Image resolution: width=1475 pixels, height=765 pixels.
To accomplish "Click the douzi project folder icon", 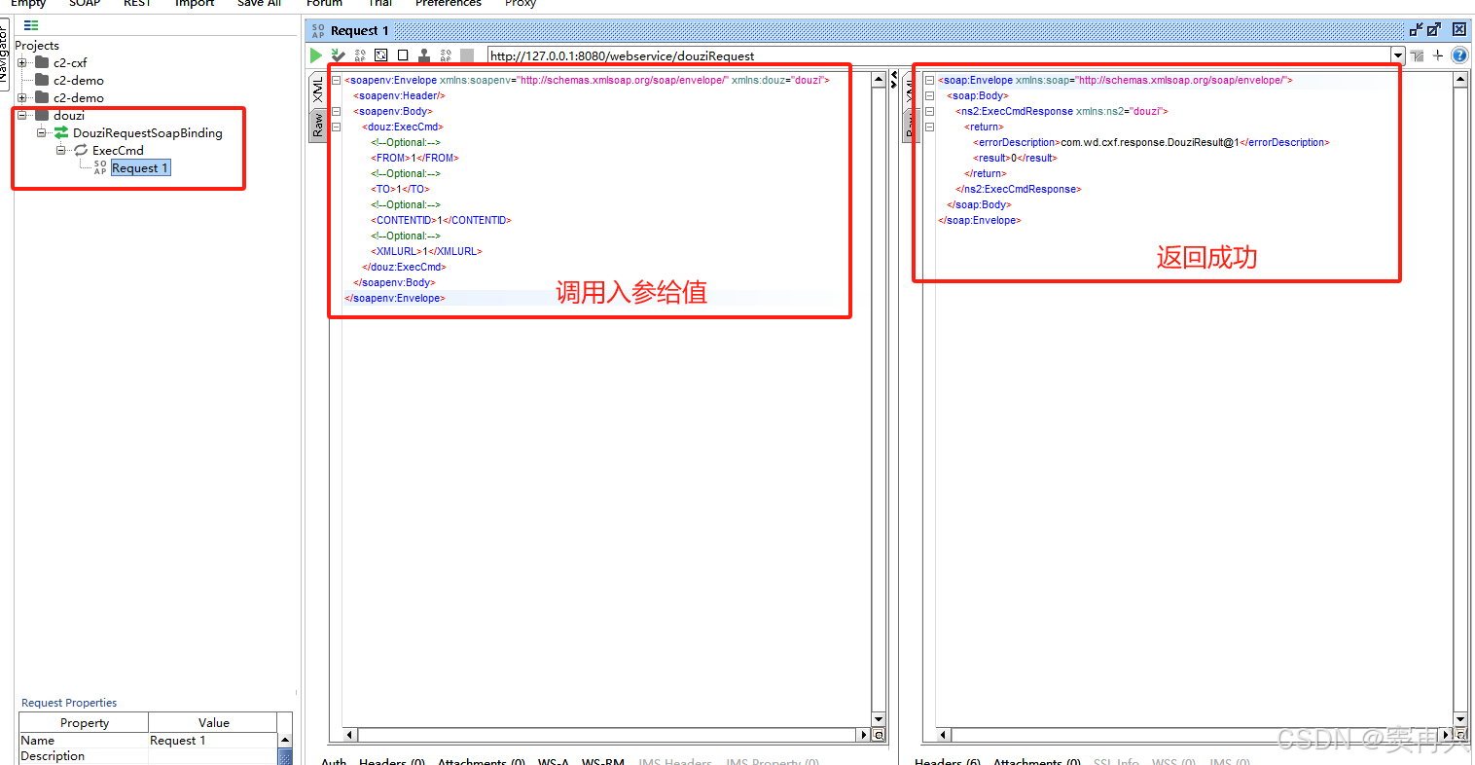I will point(42,115).
